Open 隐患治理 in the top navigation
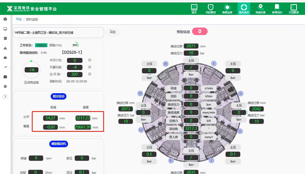The image size is (305, 174). coord(227,9)
